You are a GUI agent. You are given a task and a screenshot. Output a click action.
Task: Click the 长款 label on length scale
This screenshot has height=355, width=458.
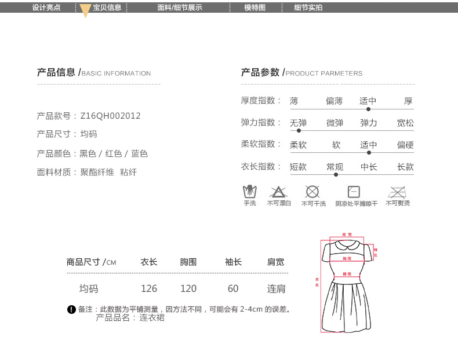[405, 167]
